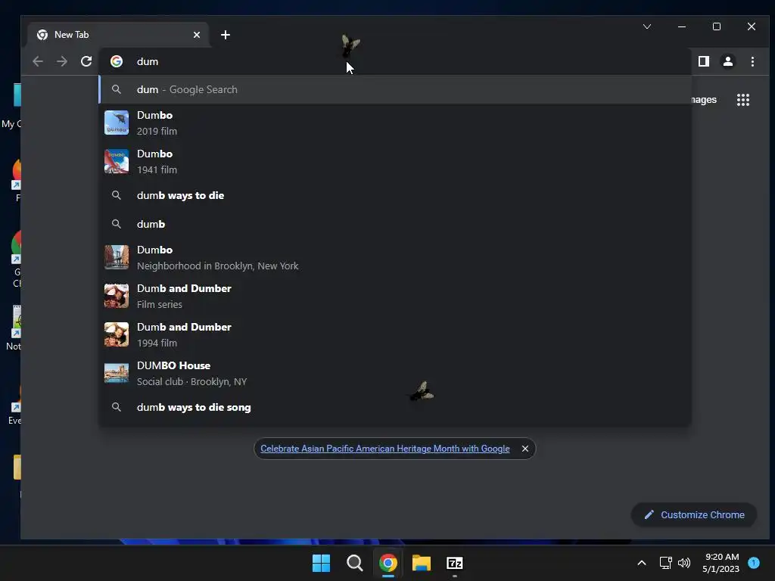Image resolution: width=775 pixels, height=581 pixels.
Task: Click the volume speaker tray icon
Action: pyautogui.click(x=684, y=563)
